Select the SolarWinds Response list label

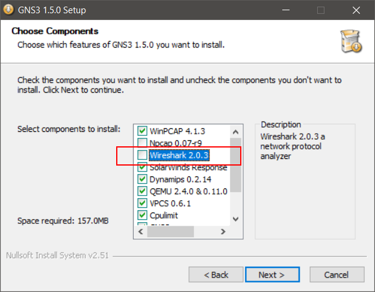click(188, 167)
